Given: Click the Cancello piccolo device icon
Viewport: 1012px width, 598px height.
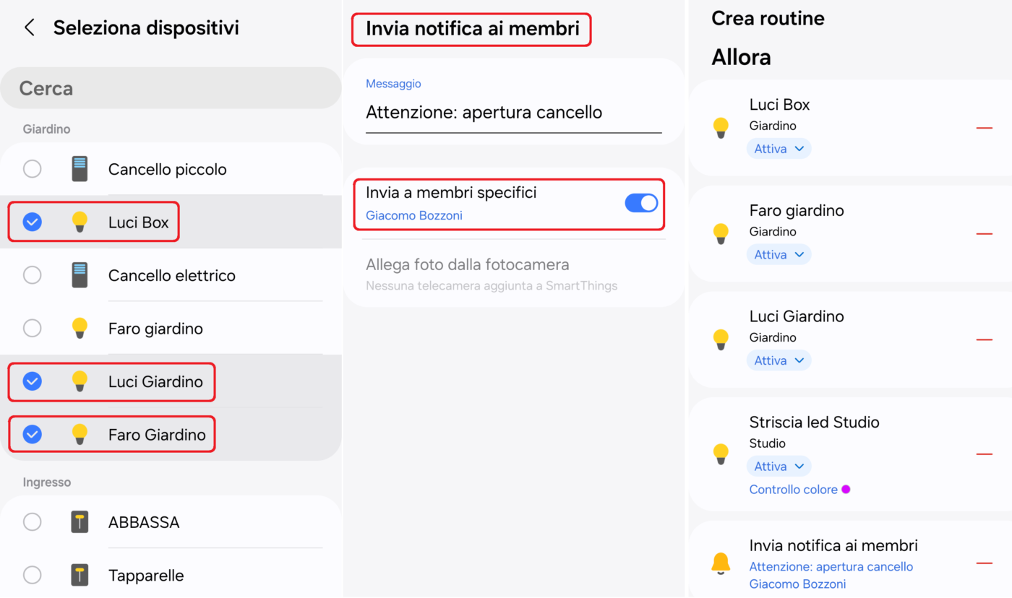Looking at the screenshot, I should (x=80, y=169).
